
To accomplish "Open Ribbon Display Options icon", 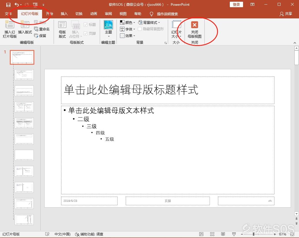I will [253, 5].
